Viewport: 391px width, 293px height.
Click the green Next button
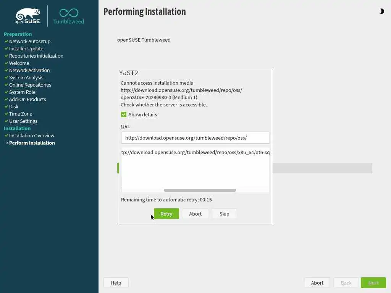373,283
